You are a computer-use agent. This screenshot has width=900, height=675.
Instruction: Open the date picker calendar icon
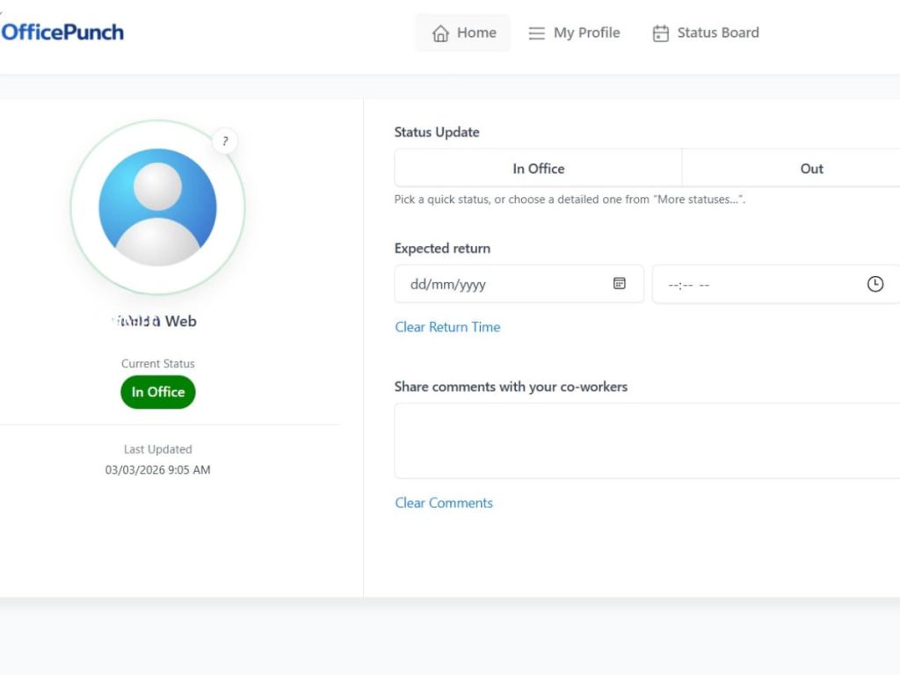coord(620,284)
